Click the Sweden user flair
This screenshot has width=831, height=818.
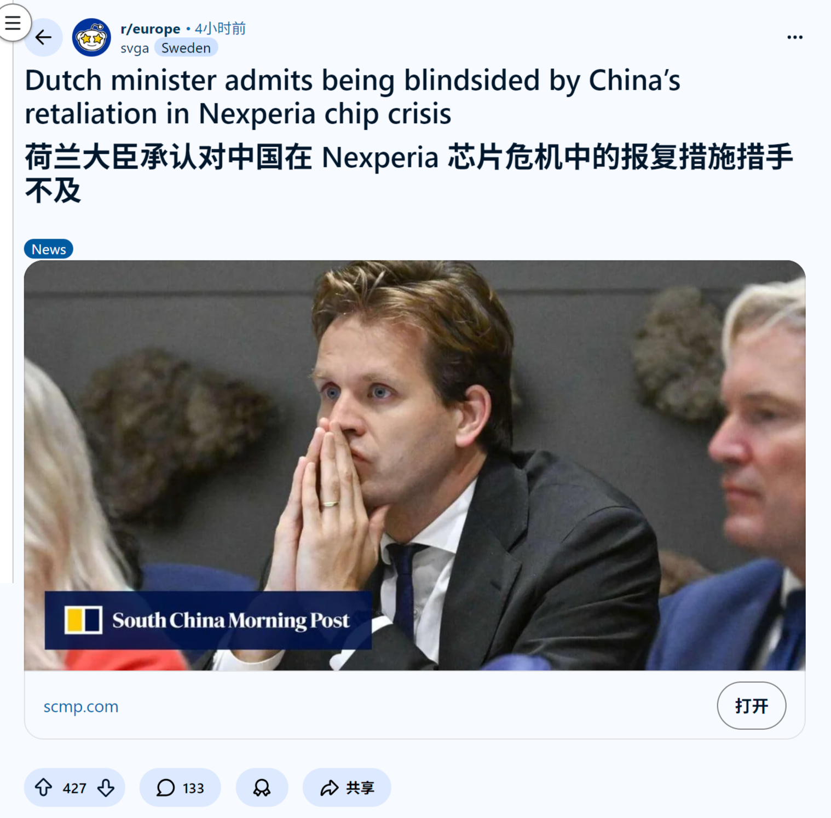coord(186,48)
